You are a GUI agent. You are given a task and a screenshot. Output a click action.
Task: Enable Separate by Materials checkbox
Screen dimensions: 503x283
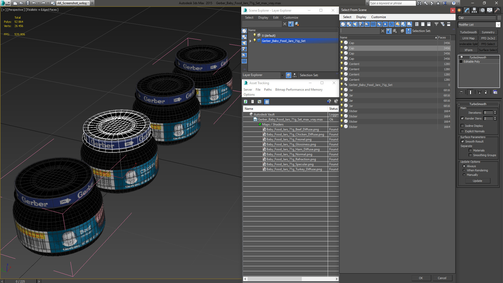(470, 150)
